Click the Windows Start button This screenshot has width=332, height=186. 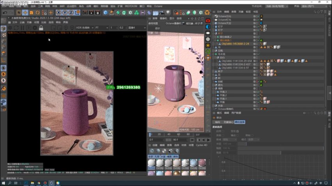click(x=4, y=182)
